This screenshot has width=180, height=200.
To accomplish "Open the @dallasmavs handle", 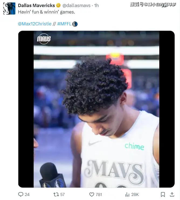I will [x=76, y=5].
